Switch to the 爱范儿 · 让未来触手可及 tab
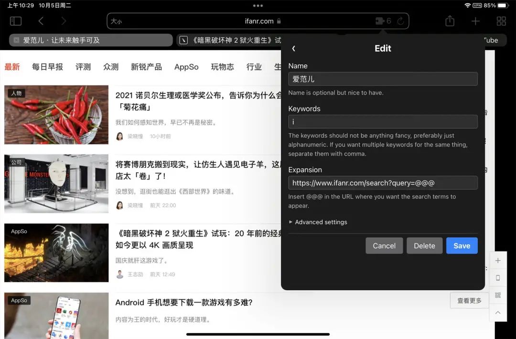The width and height of the screenshot is (516, 339). pyautogui.click(x=91, y=40)
